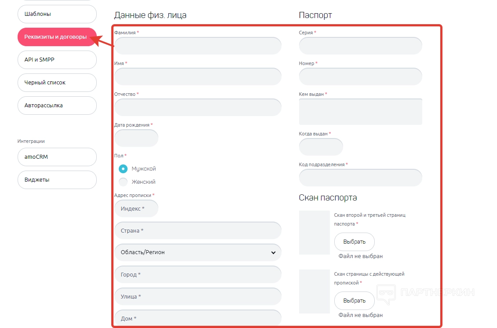Click Выбрать for passport pages scan
This screenshot has height=328, width=497.
pos(354,242)
